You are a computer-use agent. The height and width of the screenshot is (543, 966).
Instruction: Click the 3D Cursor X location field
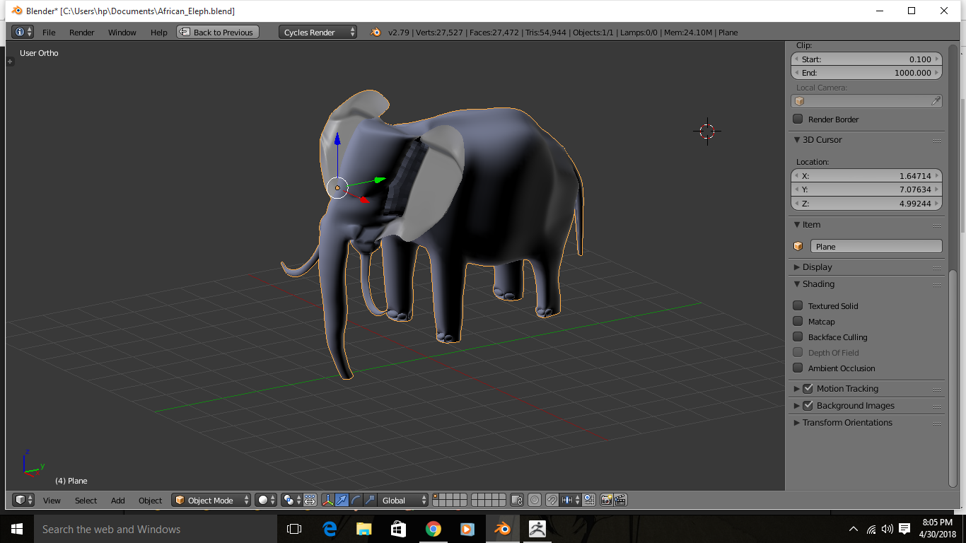click(x=866, y=176)
